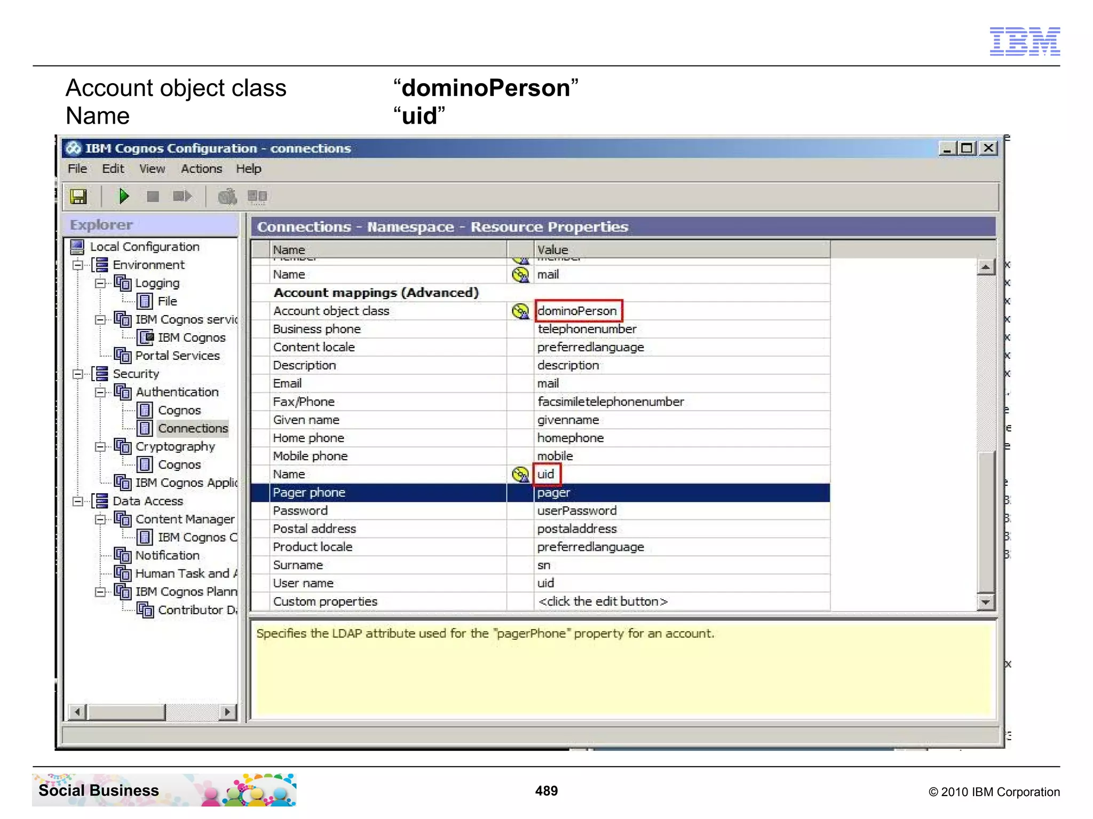Collapse the Authentication tree node
1093x819 pixels.
100,392
